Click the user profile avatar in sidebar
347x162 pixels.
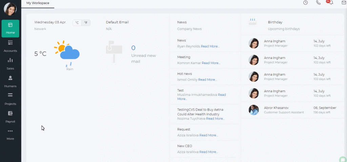[x=10, y=9]
